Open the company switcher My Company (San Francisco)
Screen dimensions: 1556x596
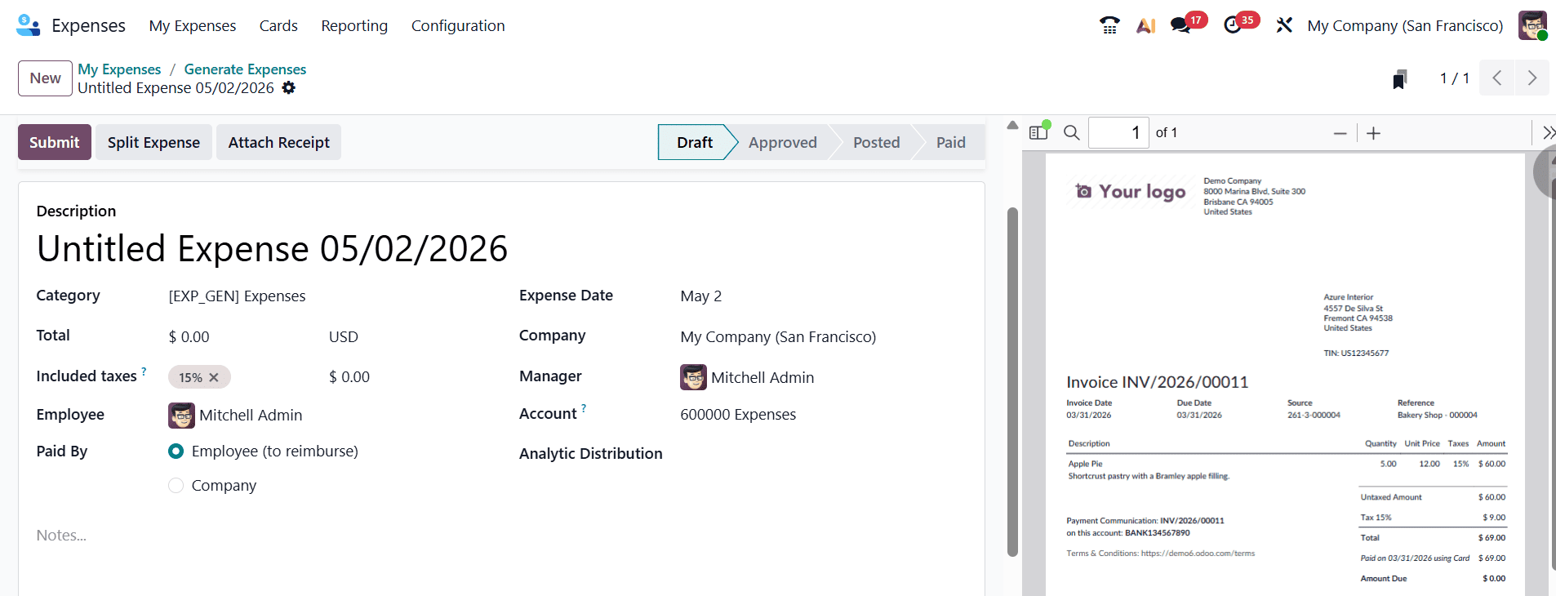pos(1405,25)
